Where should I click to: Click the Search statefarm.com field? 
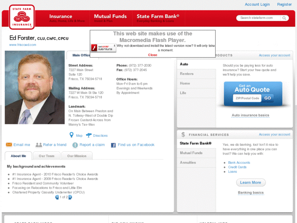coord(259,18)
